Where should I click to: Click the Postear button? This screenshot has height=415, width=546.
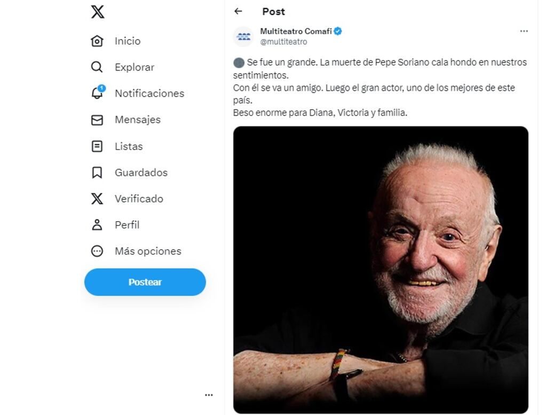point(145,282)
